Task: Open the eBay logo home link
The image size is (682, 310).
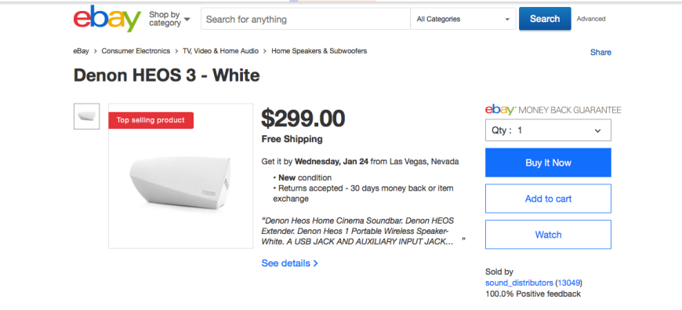Action: pyautogui.click(x=107, y=19)
